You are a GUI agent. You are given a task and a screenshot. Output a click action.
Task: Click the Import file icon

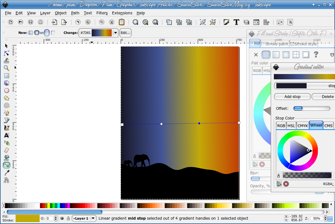click(54, 22)
